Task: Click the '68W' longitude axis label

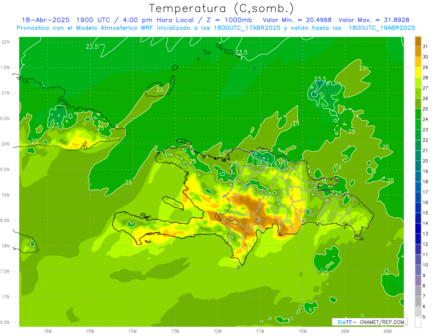Action: [388, 331]
